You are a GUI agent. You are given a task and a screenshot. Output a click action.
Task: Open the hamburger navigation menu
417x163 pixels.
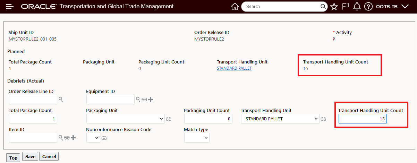10,7
